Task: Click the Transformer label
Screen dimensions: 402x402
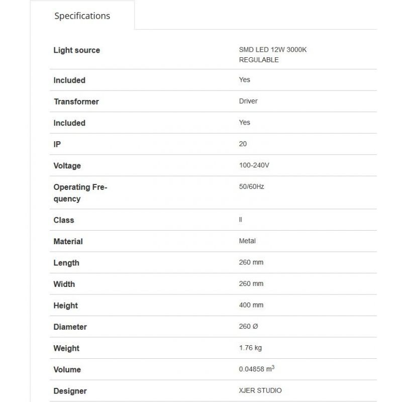Action: tap(76, 102)
